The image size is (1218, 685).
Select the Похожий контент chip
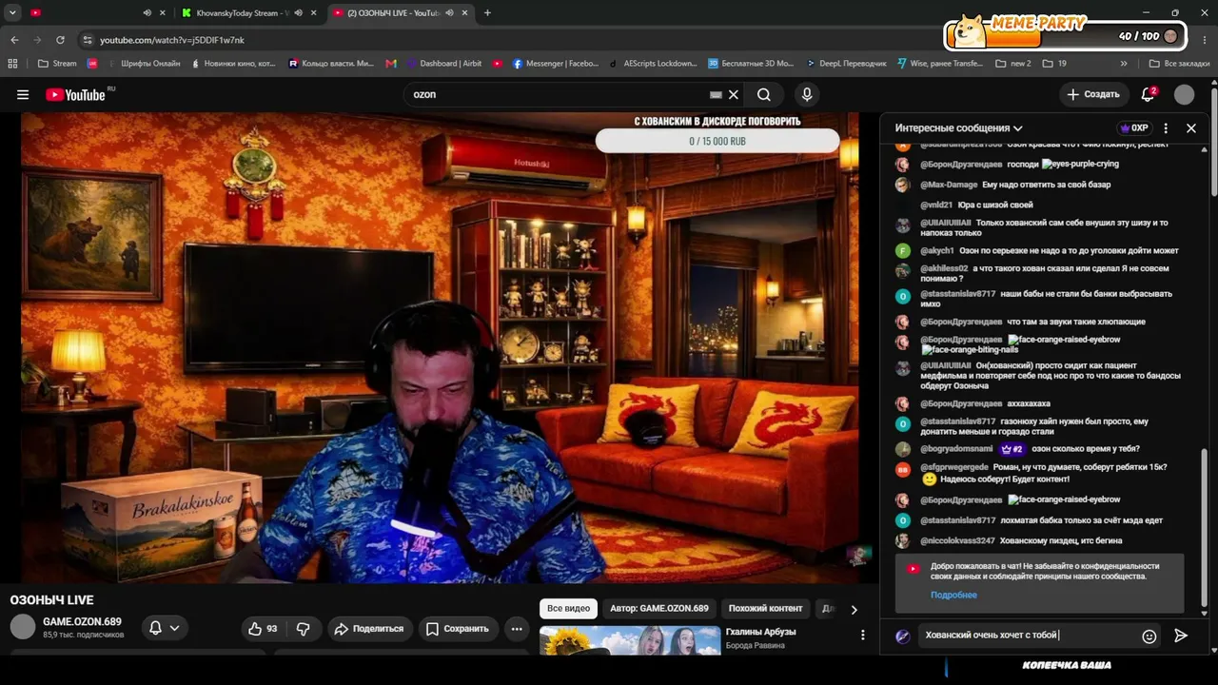[x=766, y=609]
